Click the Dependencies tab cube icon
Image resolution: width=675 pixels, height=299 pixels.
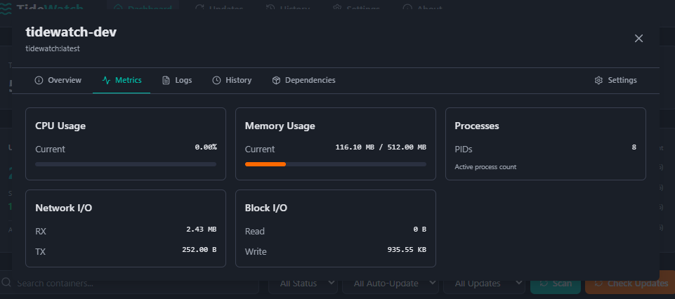(x=277, y=81)
